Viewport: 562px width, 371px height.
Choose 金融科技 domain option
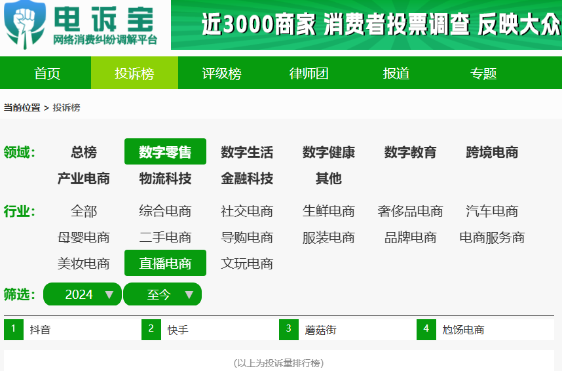[x=247, y=178]
